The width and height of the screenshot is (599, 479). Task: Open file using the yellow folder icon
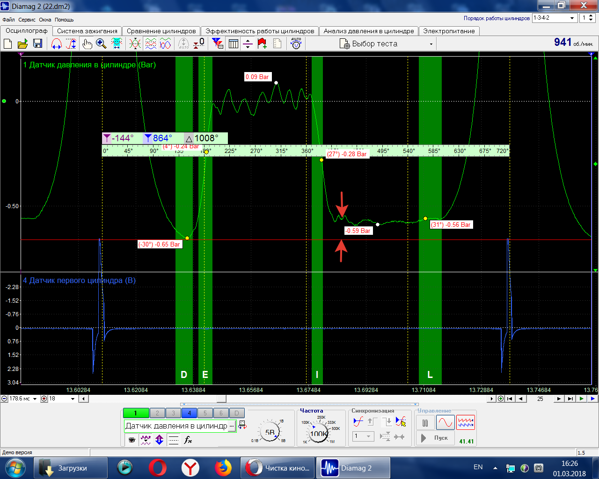point(22,44)
